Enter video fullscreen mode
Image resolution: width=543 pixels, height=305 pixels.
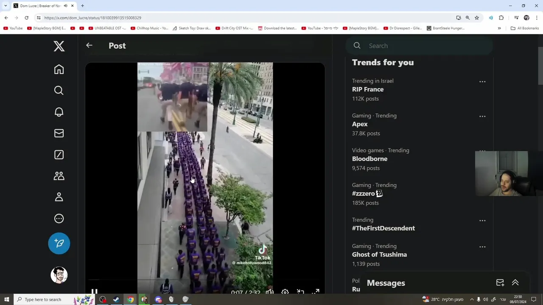click(316, 292)
